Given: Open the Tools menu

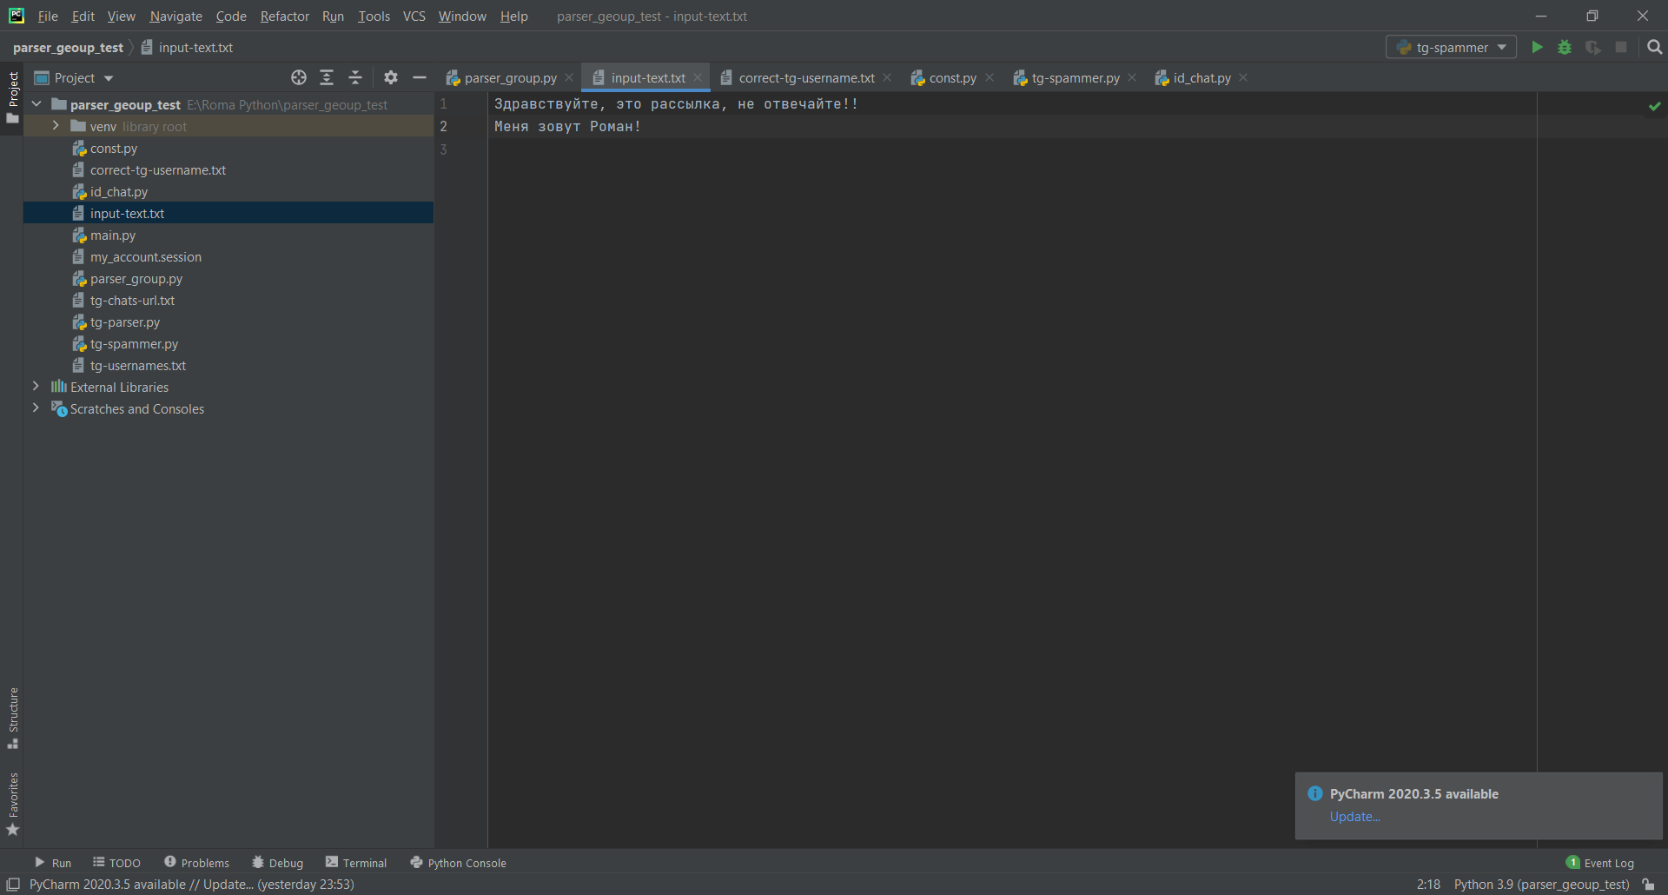Looking at the screenshot, I should (374, 16).
